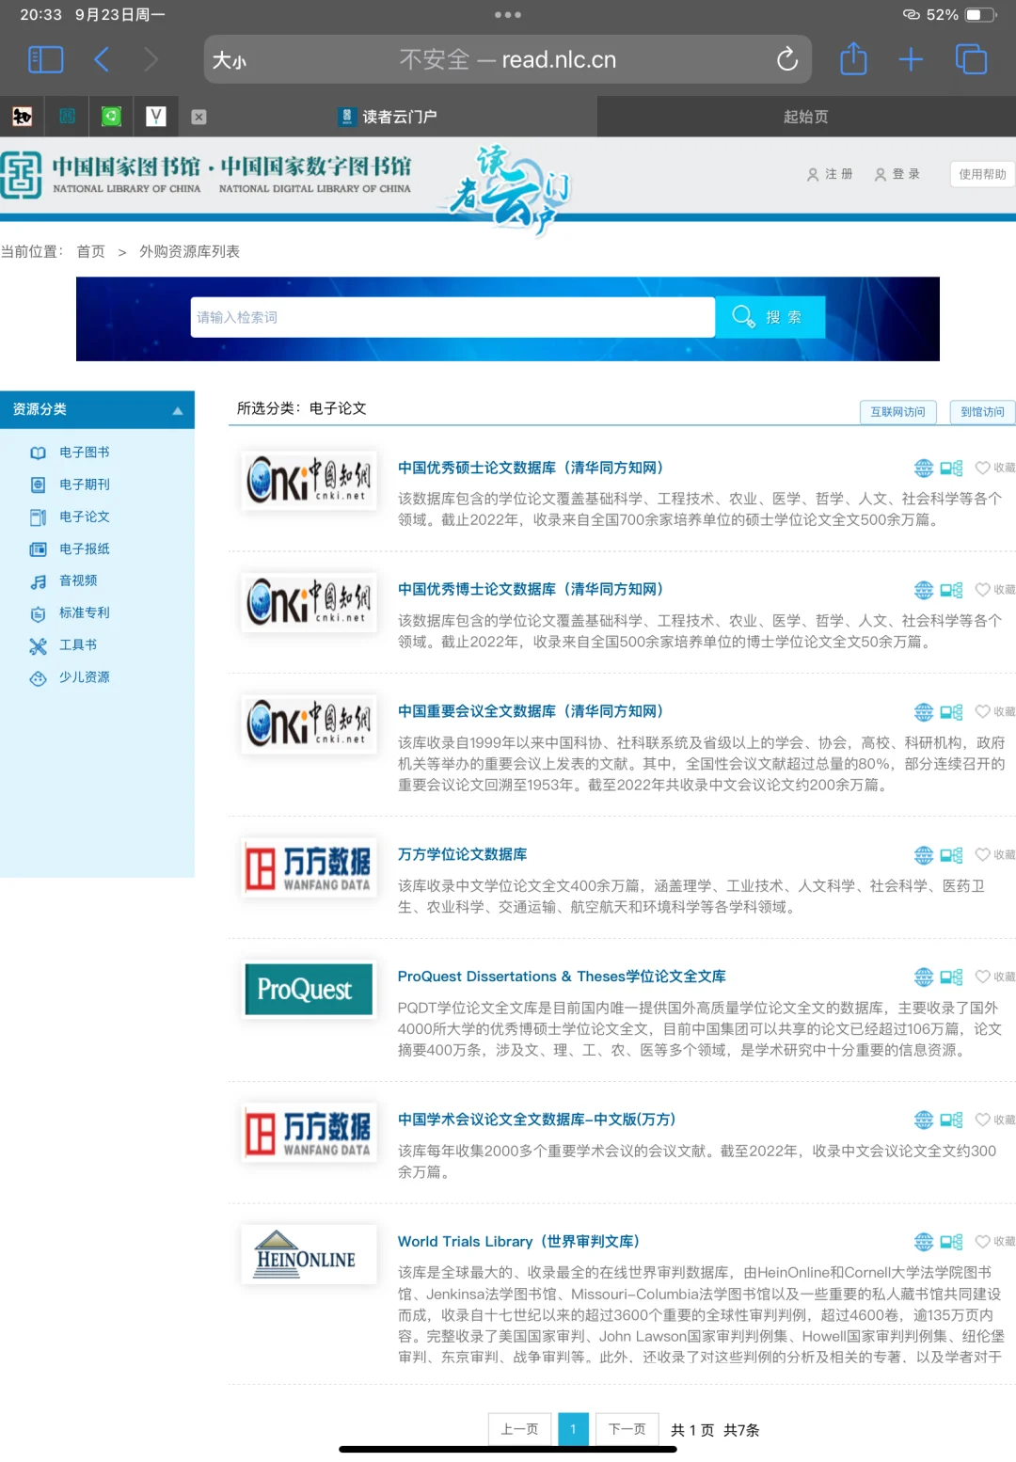Open 万方学位论文数据库 link
This screenshot has height=1462, width=1016.
coord(462,854)
